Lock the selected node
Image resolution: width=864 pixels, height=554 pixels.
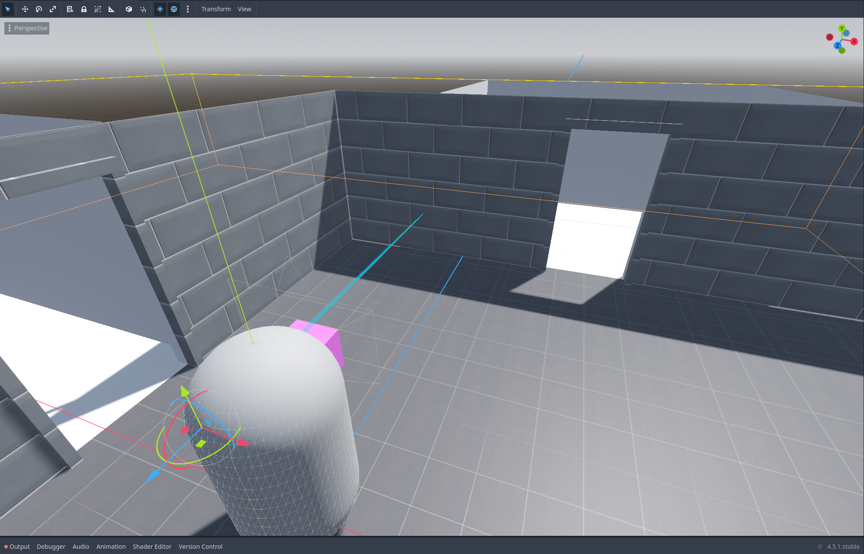(x=84, y=9)
